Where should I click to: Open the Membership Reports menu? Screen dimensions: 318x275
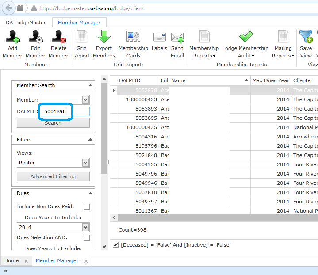point(204,44)
